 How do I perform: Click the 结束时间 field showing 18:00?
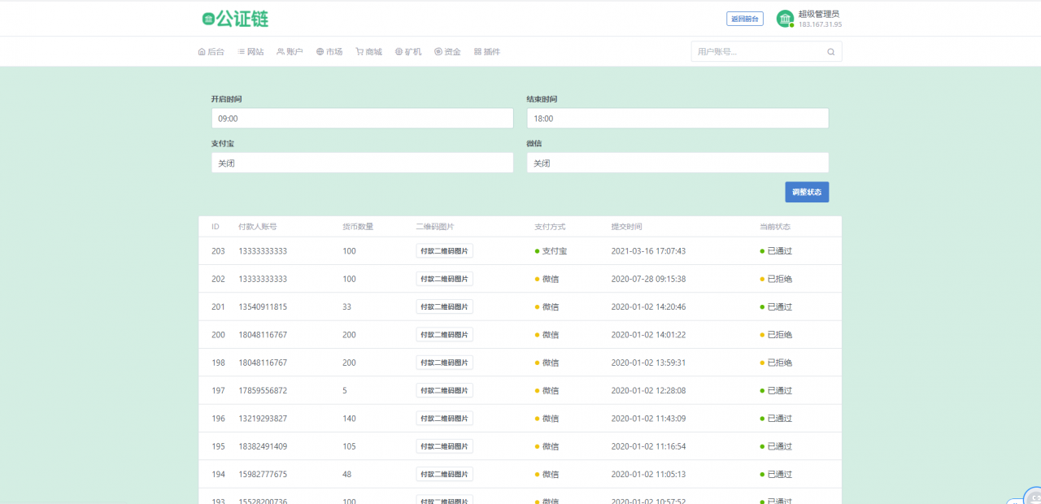pyautogui.click(x=677, y=119)
